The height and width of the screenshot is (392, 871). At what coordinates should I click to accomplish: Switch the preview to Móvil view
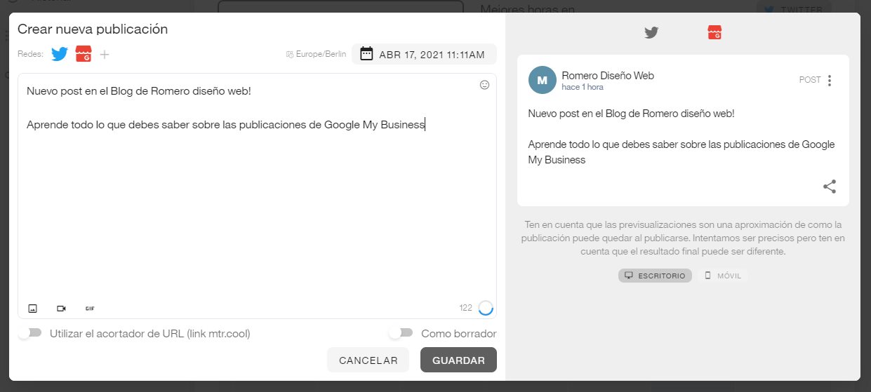pos(725,276)
